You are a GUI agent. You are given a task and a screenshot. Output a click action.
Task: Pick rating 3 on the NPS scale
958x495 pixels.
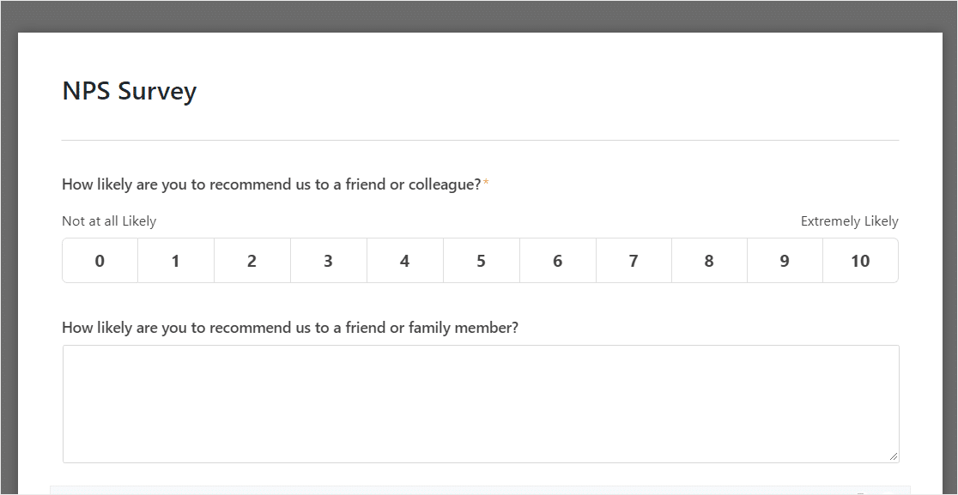pyautogui.click(x=329, y=261)
